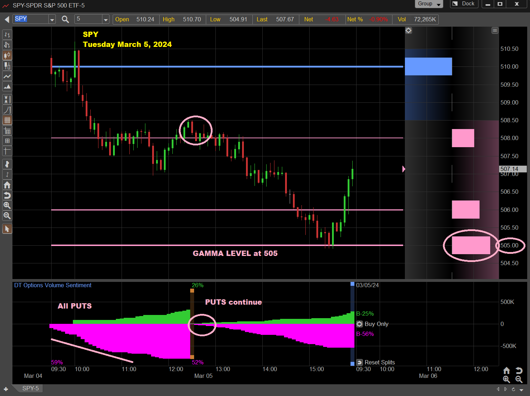
Task: Click the refresh icon in bottom bar
Action: [513, 389]
